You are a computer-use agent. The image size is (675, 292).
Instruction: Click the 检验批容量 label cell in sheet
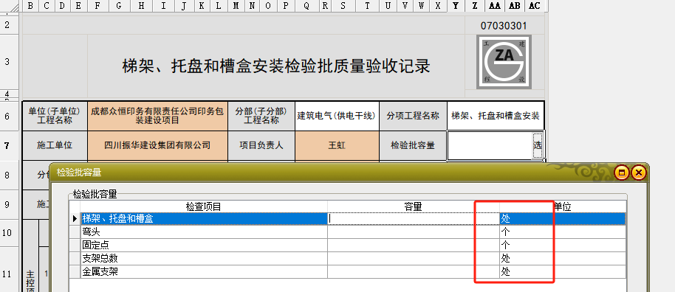(413, 145)
